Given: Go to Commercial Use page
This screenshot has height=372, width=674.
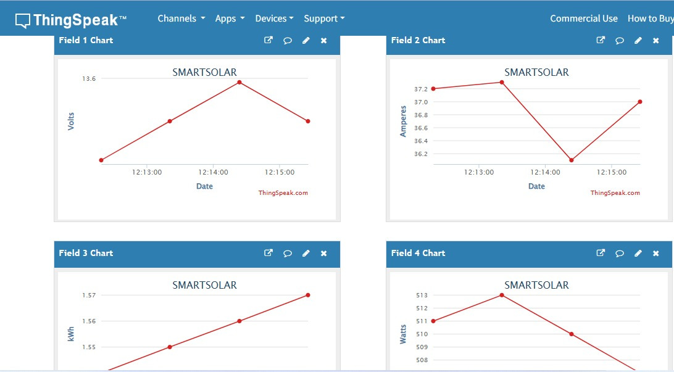Looking at the screenshot, I should click(x=583, y=19).
